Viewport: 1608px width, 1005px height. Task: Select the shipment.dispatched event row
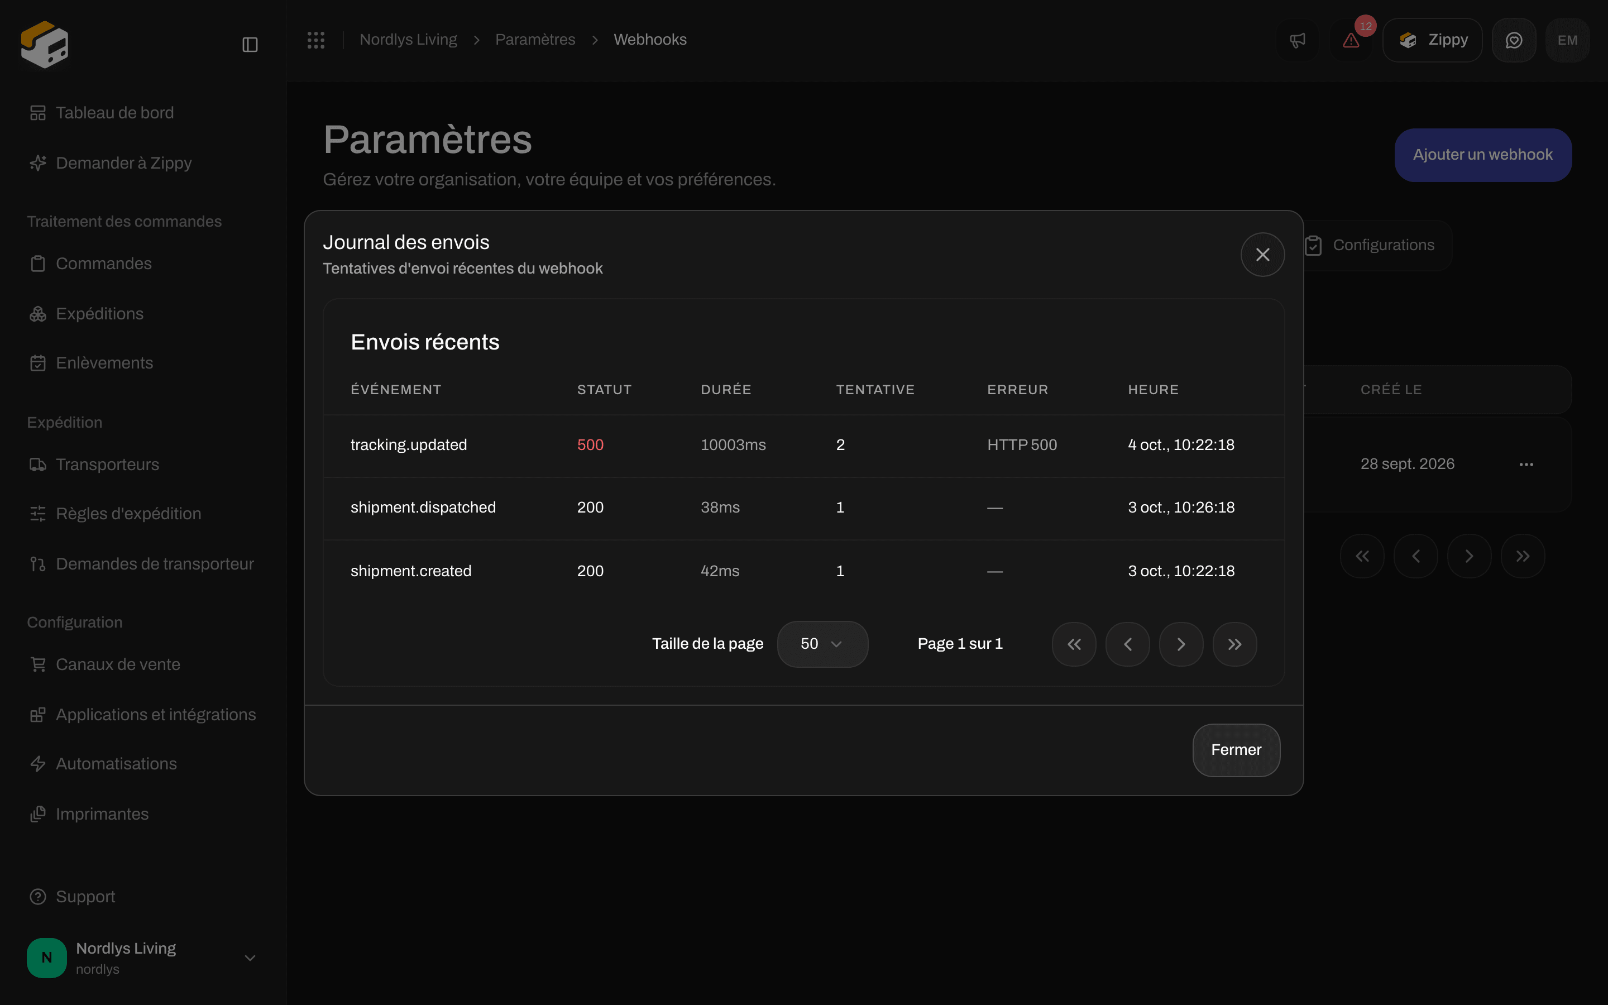tap(803, 508)
